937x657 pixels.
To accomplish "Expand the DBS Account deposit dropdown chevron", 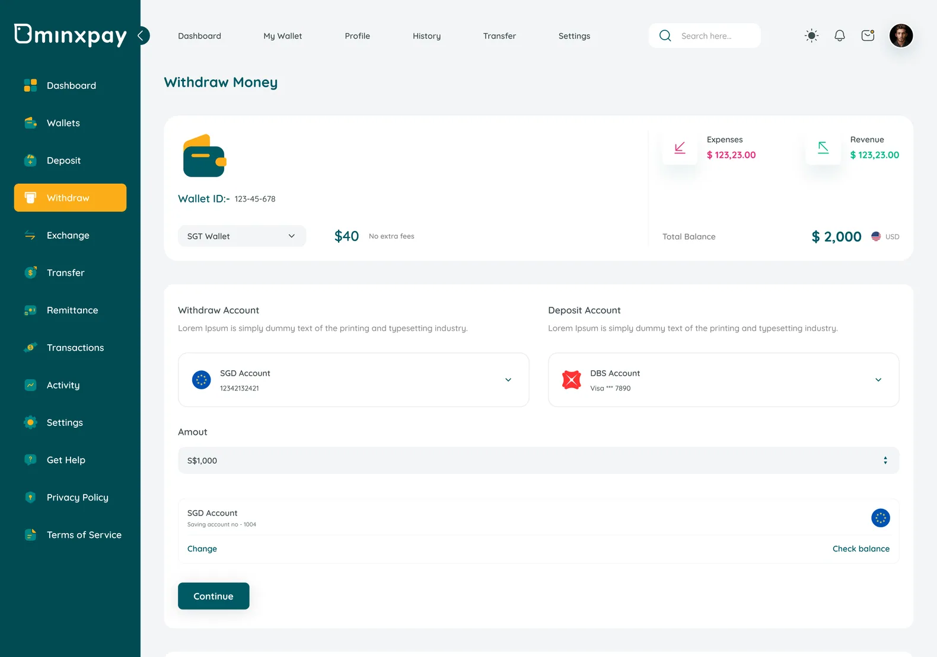I will (x=878, y=380).
